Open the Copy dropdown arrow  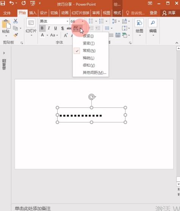click(20, 28)
